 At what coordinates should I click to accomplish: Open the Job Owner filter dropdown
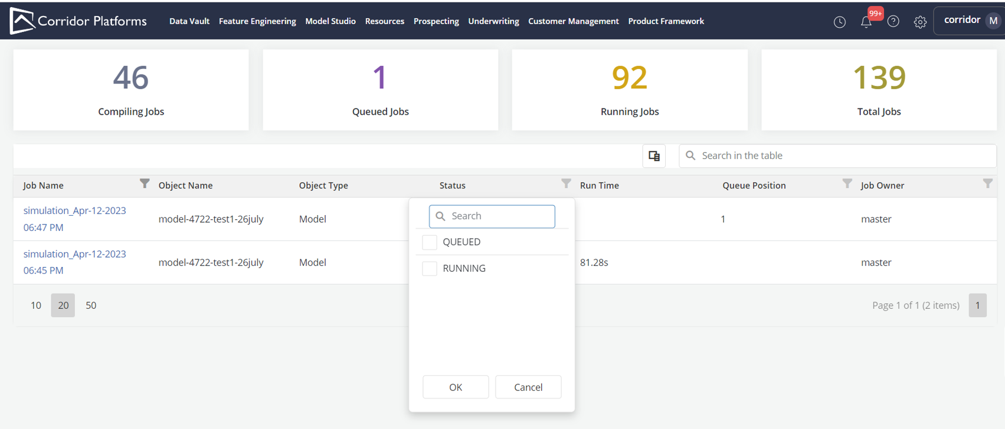click(987, 184)
